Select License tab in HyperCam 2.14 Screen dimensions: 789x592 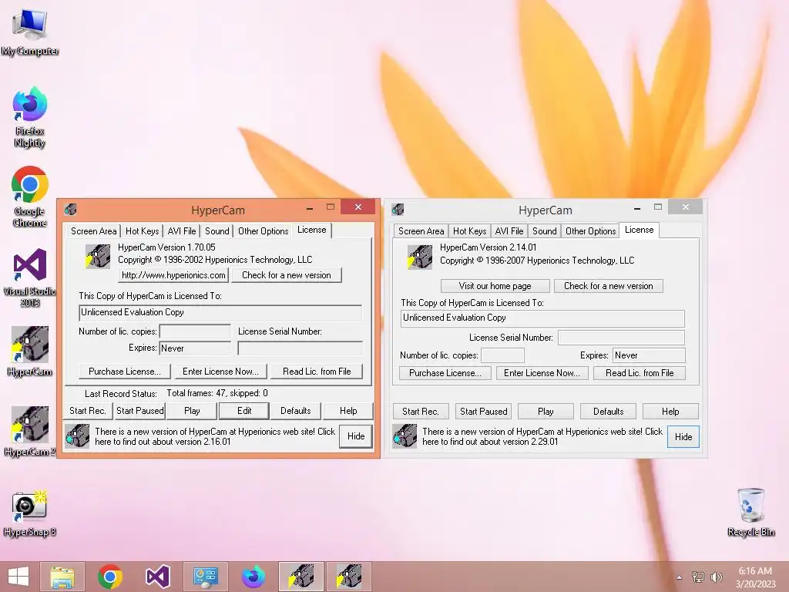tap(639, 230)
